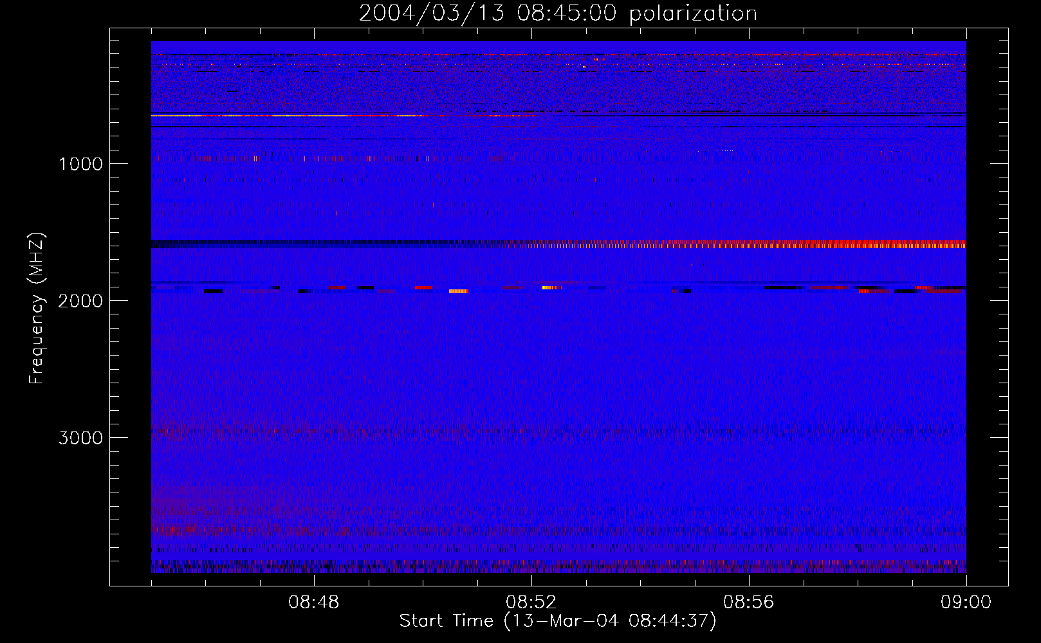1041x643 pixels.
Task: Click the "Start Time (13-Mar-04 08:44:37)" label
Action: (x=558, y=621)
